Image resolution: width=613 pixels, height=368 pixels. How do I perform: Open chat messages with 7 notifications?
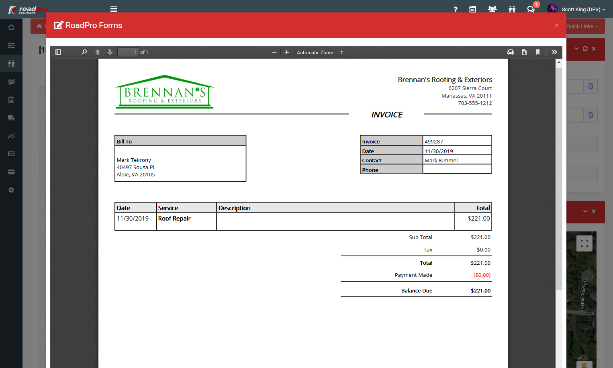point(531,9)
